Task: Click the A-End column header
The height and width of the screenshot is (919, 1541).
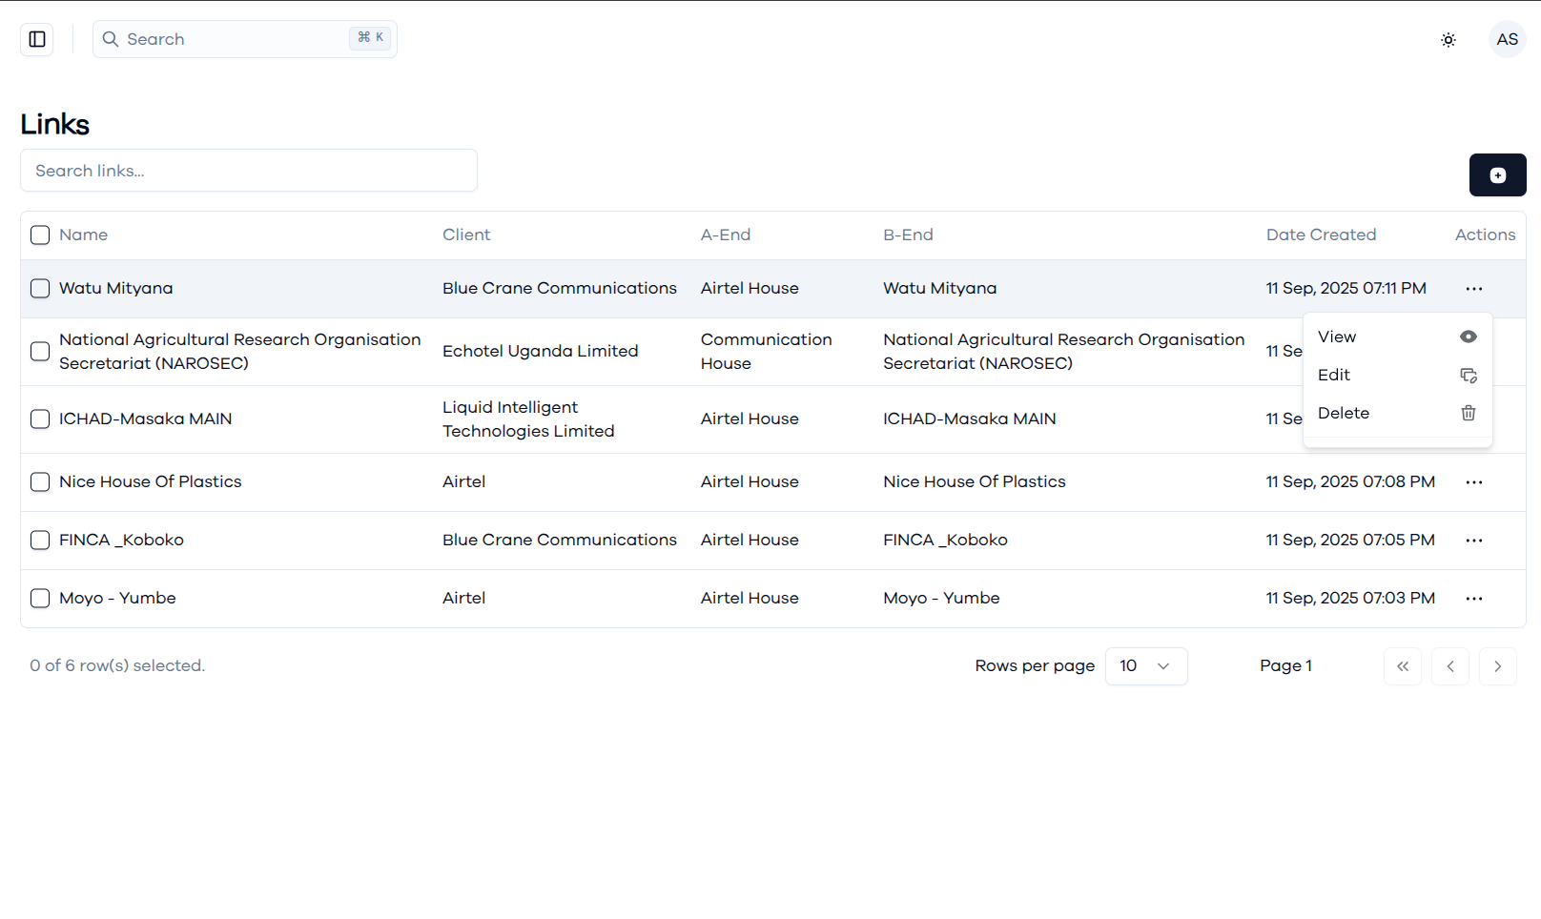Action: click(726, 235)
